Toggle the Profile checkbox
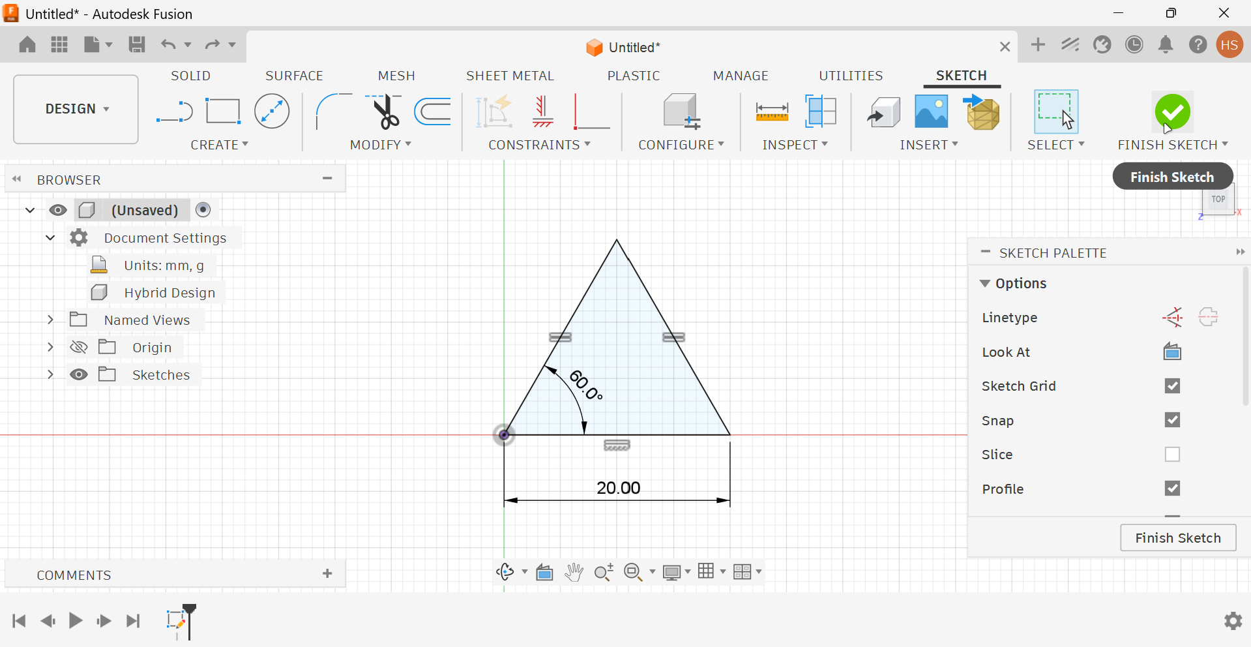 point(1172,489)
